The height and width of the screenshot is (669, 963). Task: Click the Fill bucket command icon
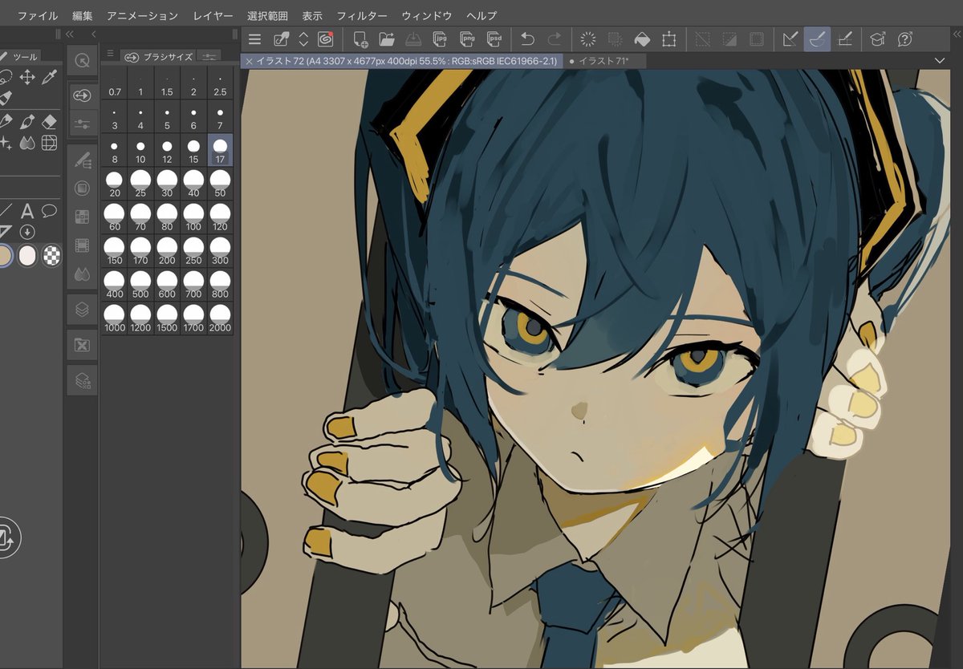[642, 39]
